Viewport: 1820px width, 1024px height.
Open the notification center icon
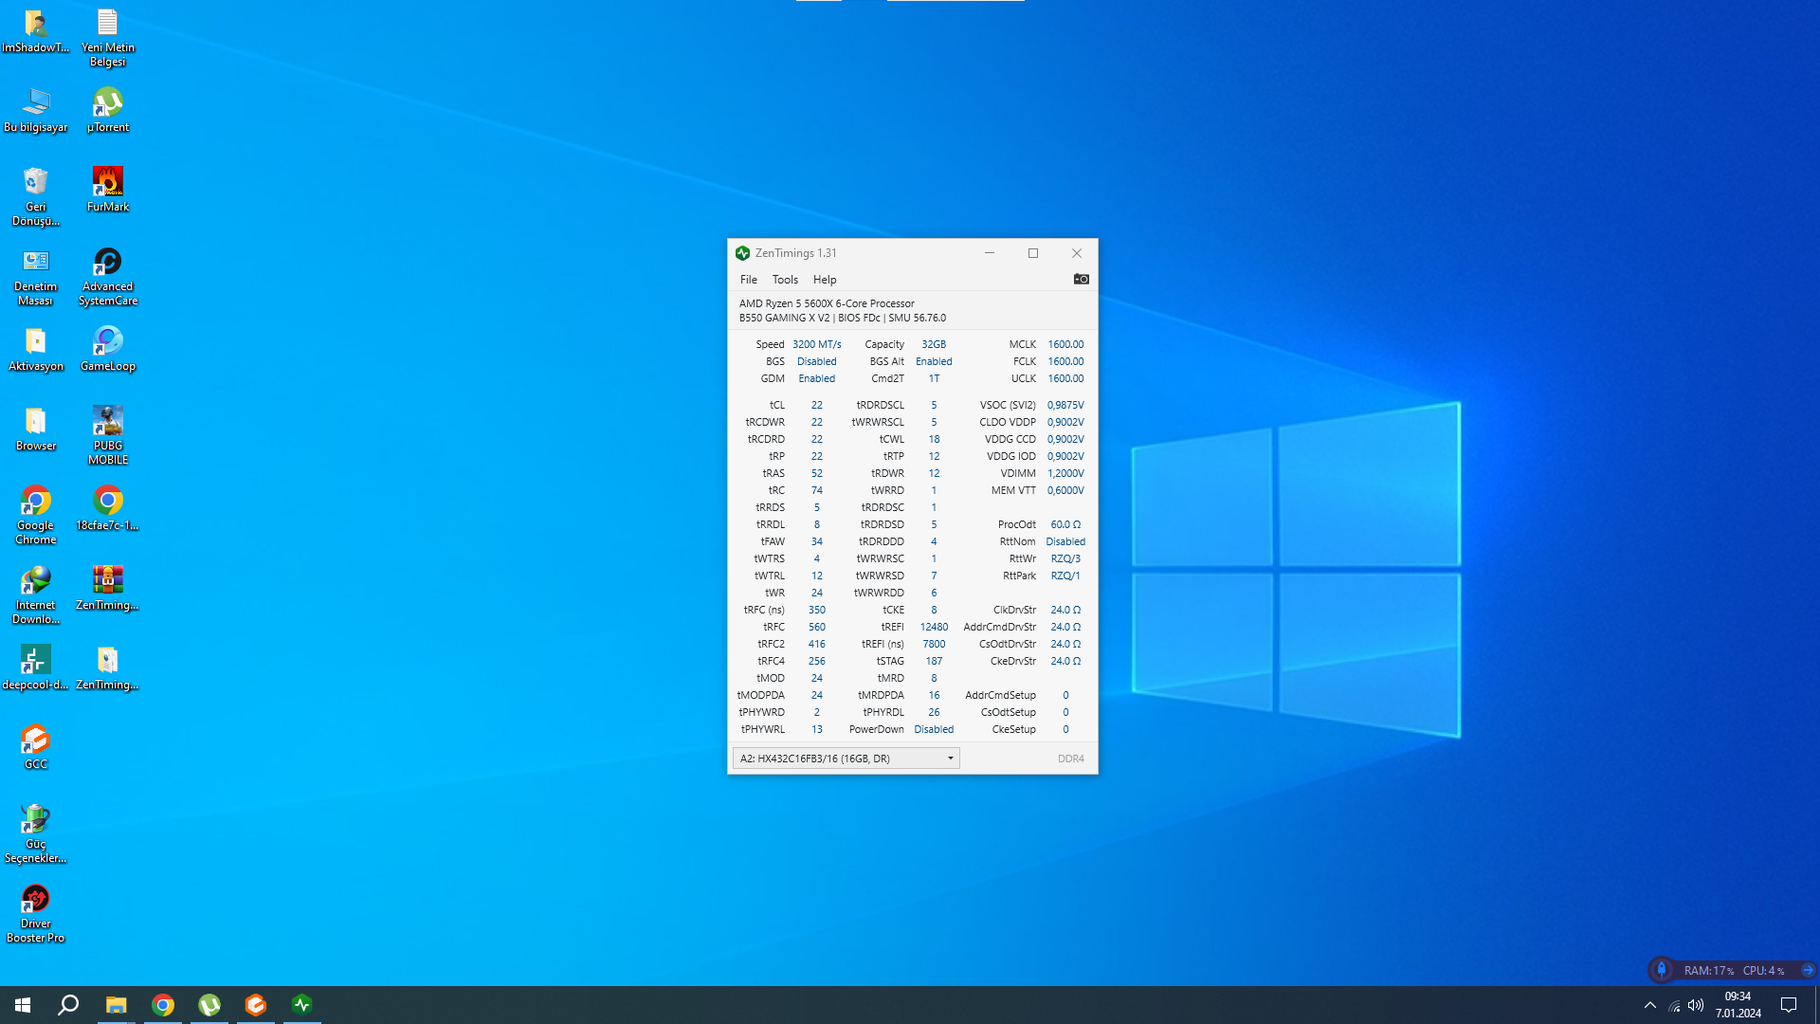[x=1789, y=1005]
